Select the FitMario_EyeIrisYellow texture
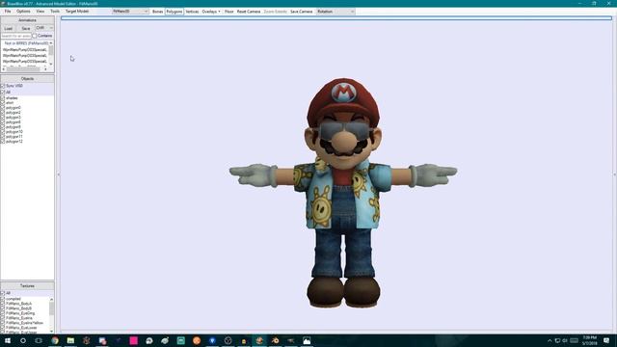 click(24, 323)
